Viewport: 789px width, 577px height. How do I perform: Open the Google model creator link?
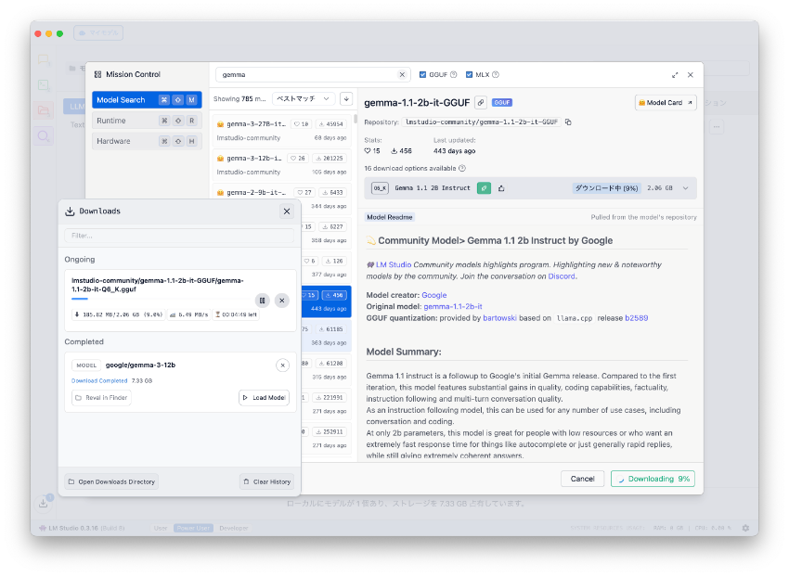coord(433,295)
